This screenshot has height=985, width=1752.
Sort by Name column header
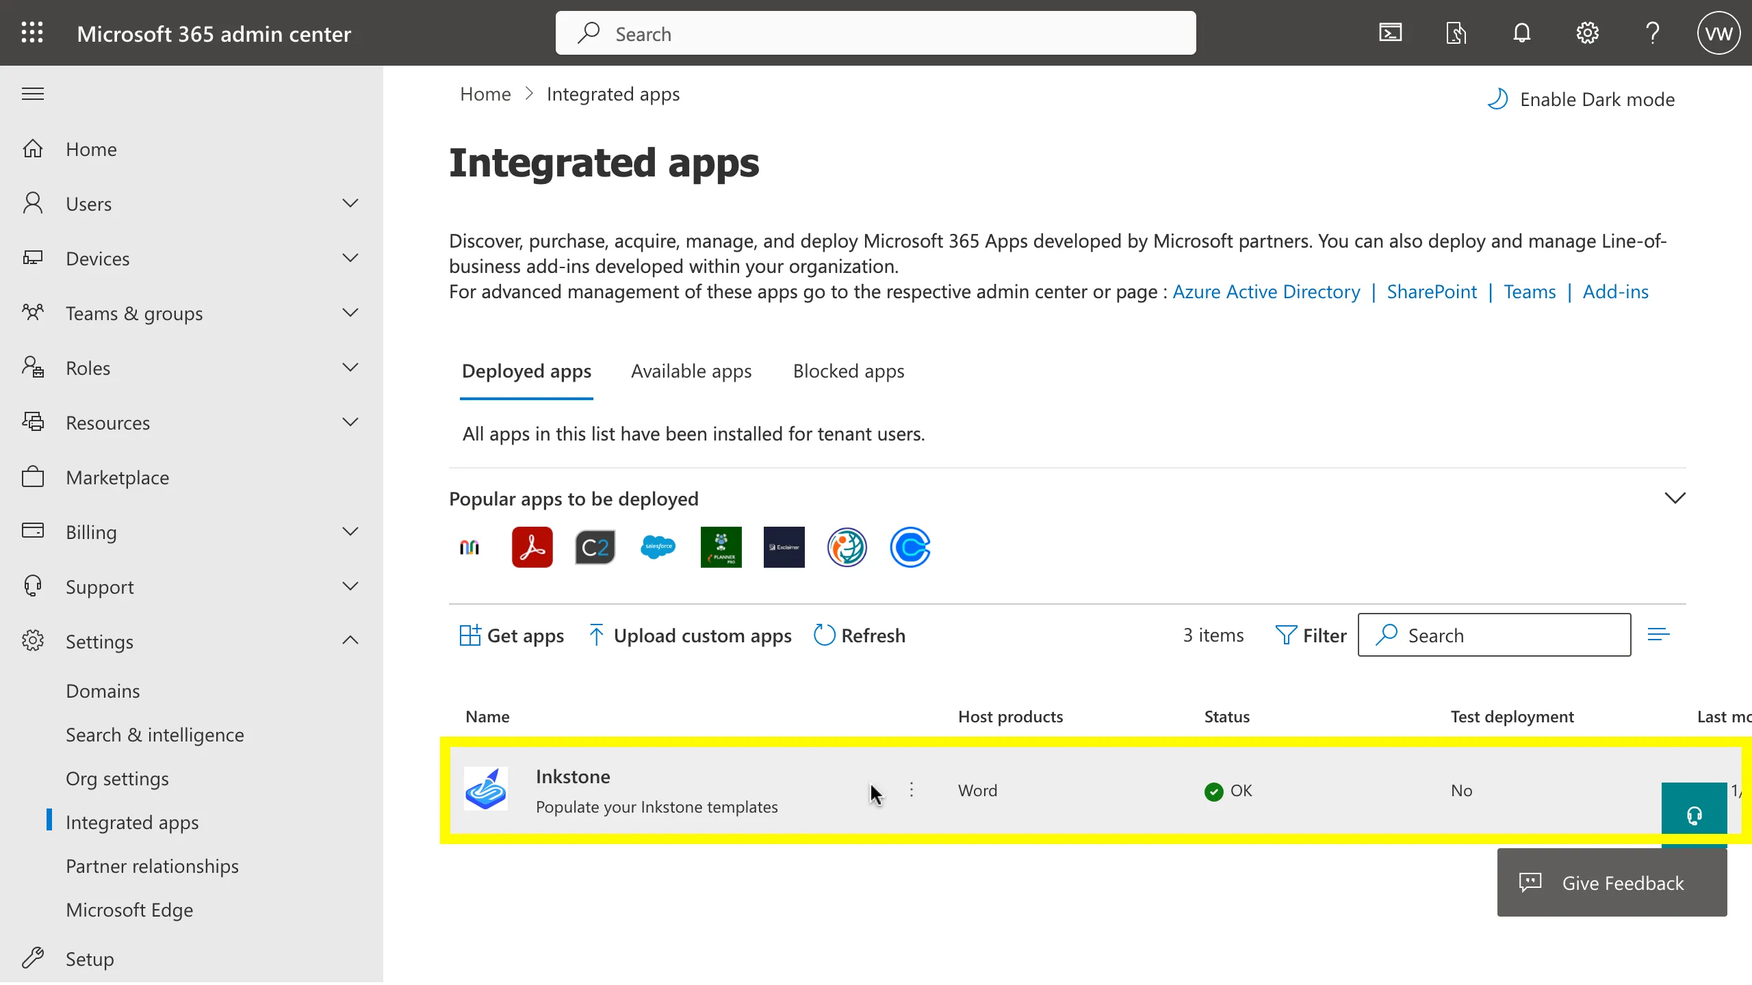click(487, 717)
